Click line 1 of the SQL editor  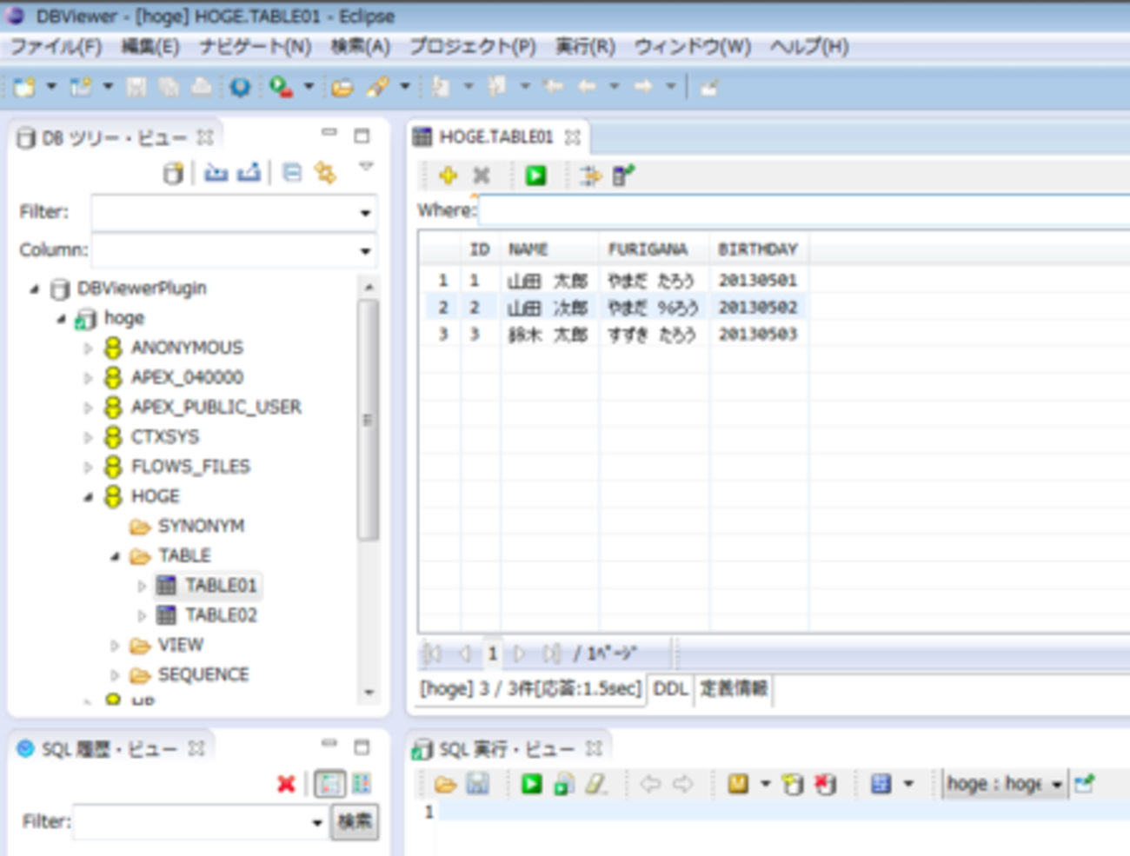[782, 812]
